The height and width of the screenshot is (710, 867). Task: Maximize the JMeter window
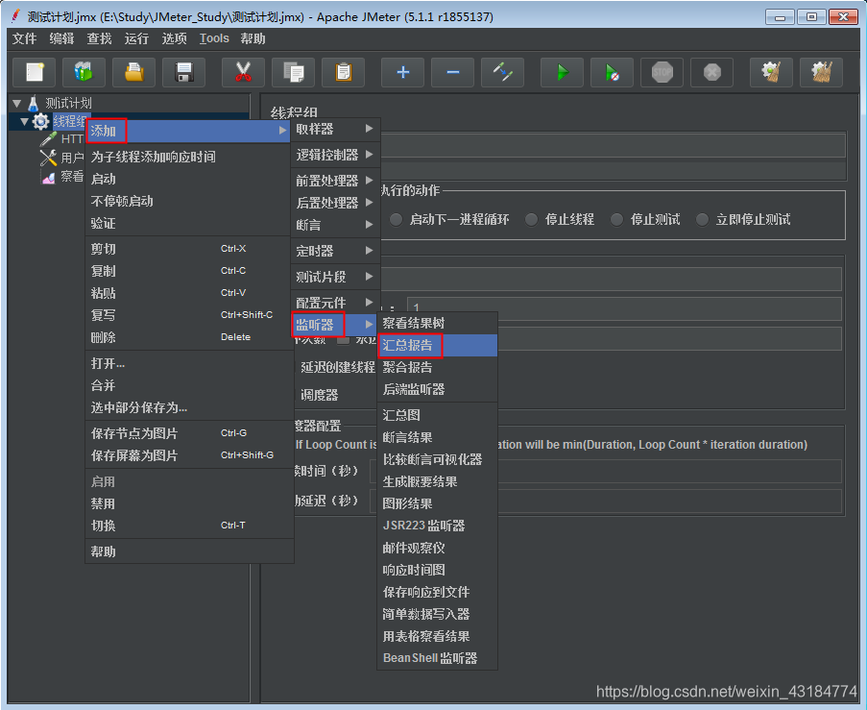(x=811, y=16)
